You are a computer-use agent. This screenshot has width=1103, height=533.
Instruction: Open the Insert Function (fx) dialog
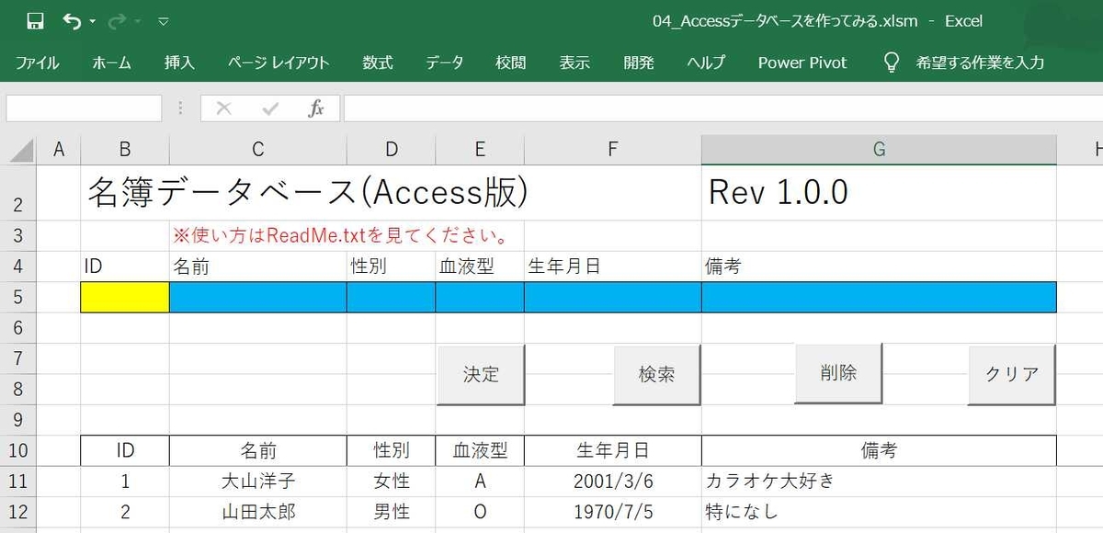[316, 108]
